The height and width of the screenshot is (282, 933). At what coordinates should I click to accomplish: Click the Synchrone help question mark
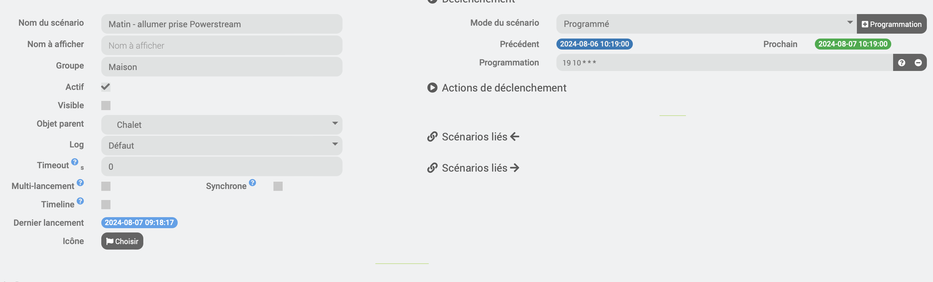253,183
